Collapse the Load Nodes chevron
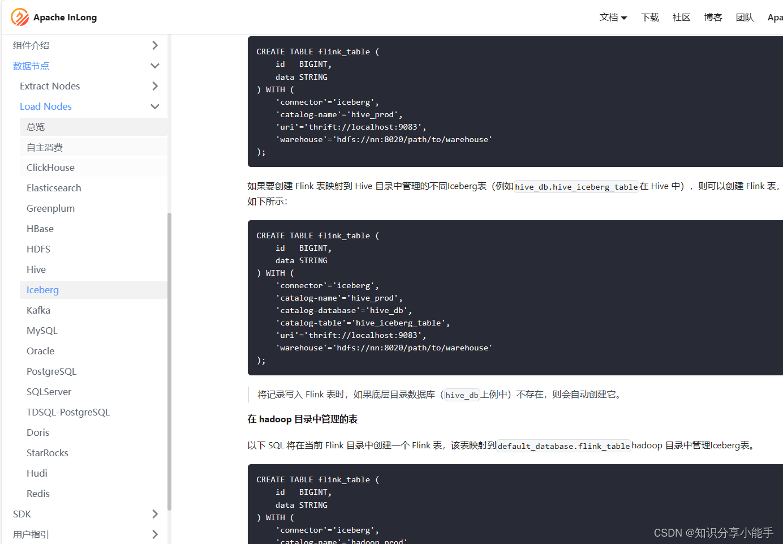The height and width of the screenshot is (544, 783). pyautogui.click(x=155, y=106)
